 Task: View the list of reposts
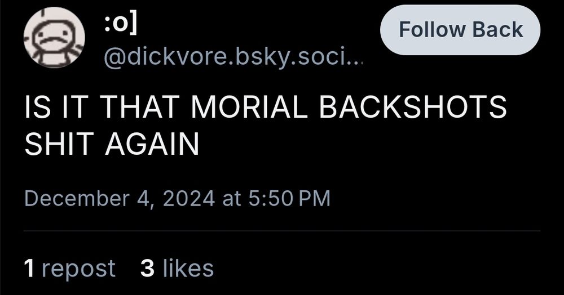point(70,269)
